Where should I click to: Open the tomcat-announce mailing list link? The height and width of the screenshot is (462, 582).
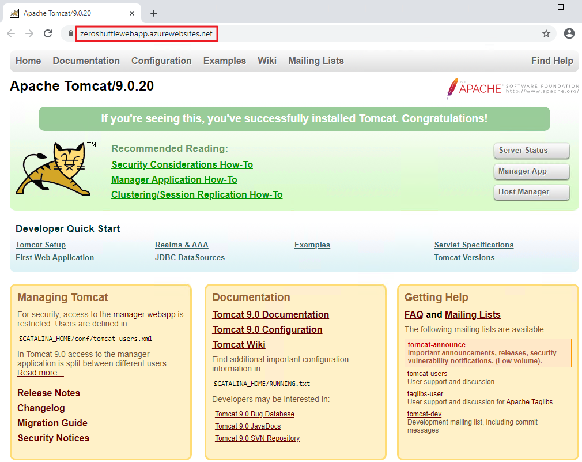tap(437, 345)
